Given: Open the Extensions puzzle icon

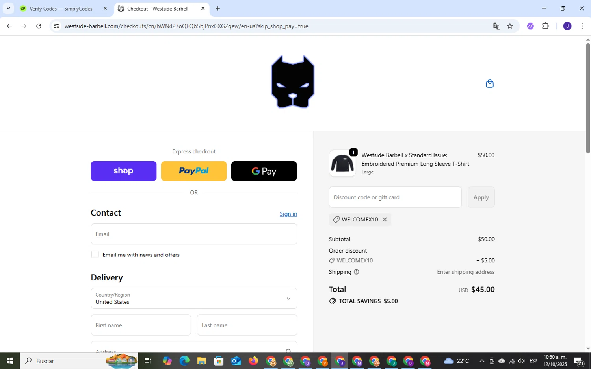Looking at the screenshot, I should [545, 26].
